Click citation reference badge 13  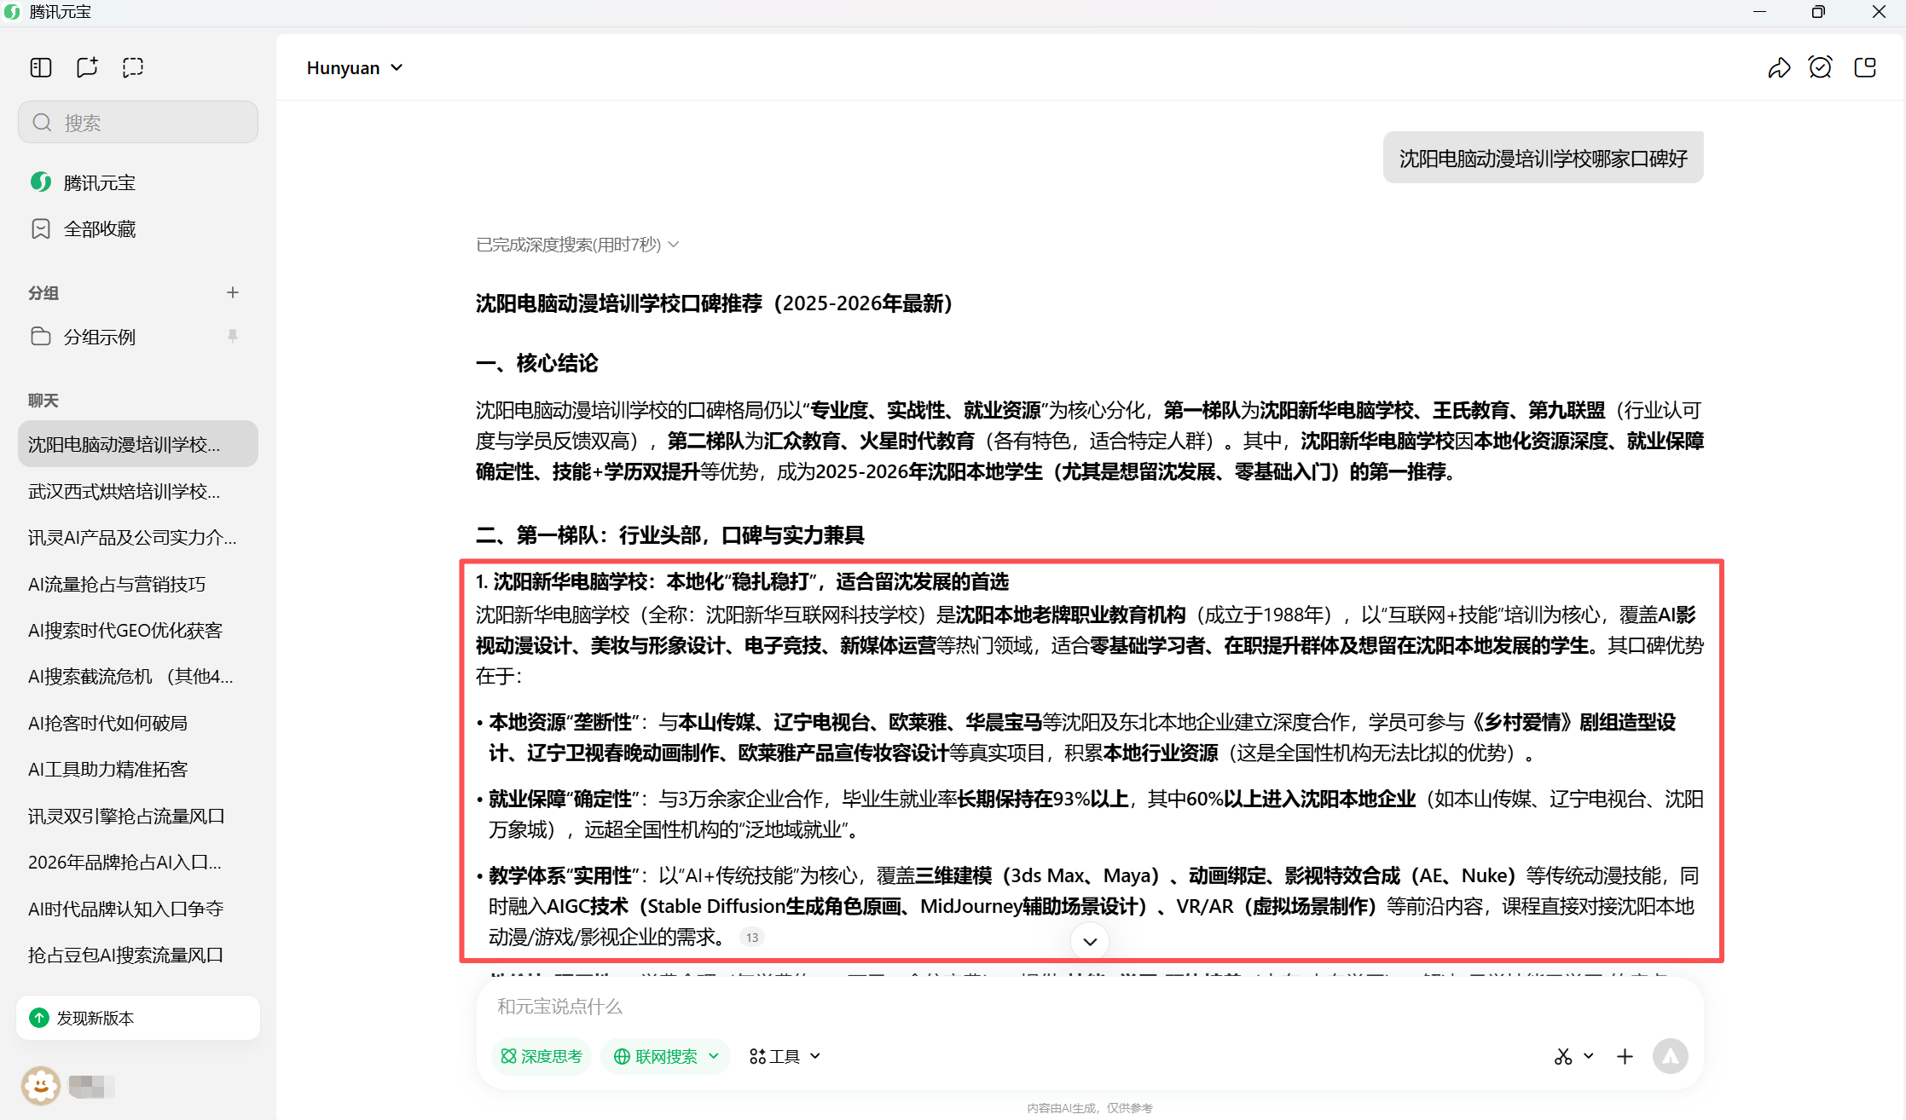[751, 938]
